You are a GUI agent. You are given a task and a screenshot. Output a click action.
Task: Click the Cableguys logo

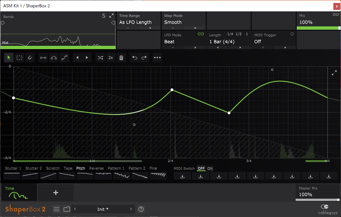(x=328, y=210)
